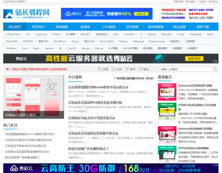Open the HTML5自适应网络公司织梦模板 thumbnail

coord(167,111)
